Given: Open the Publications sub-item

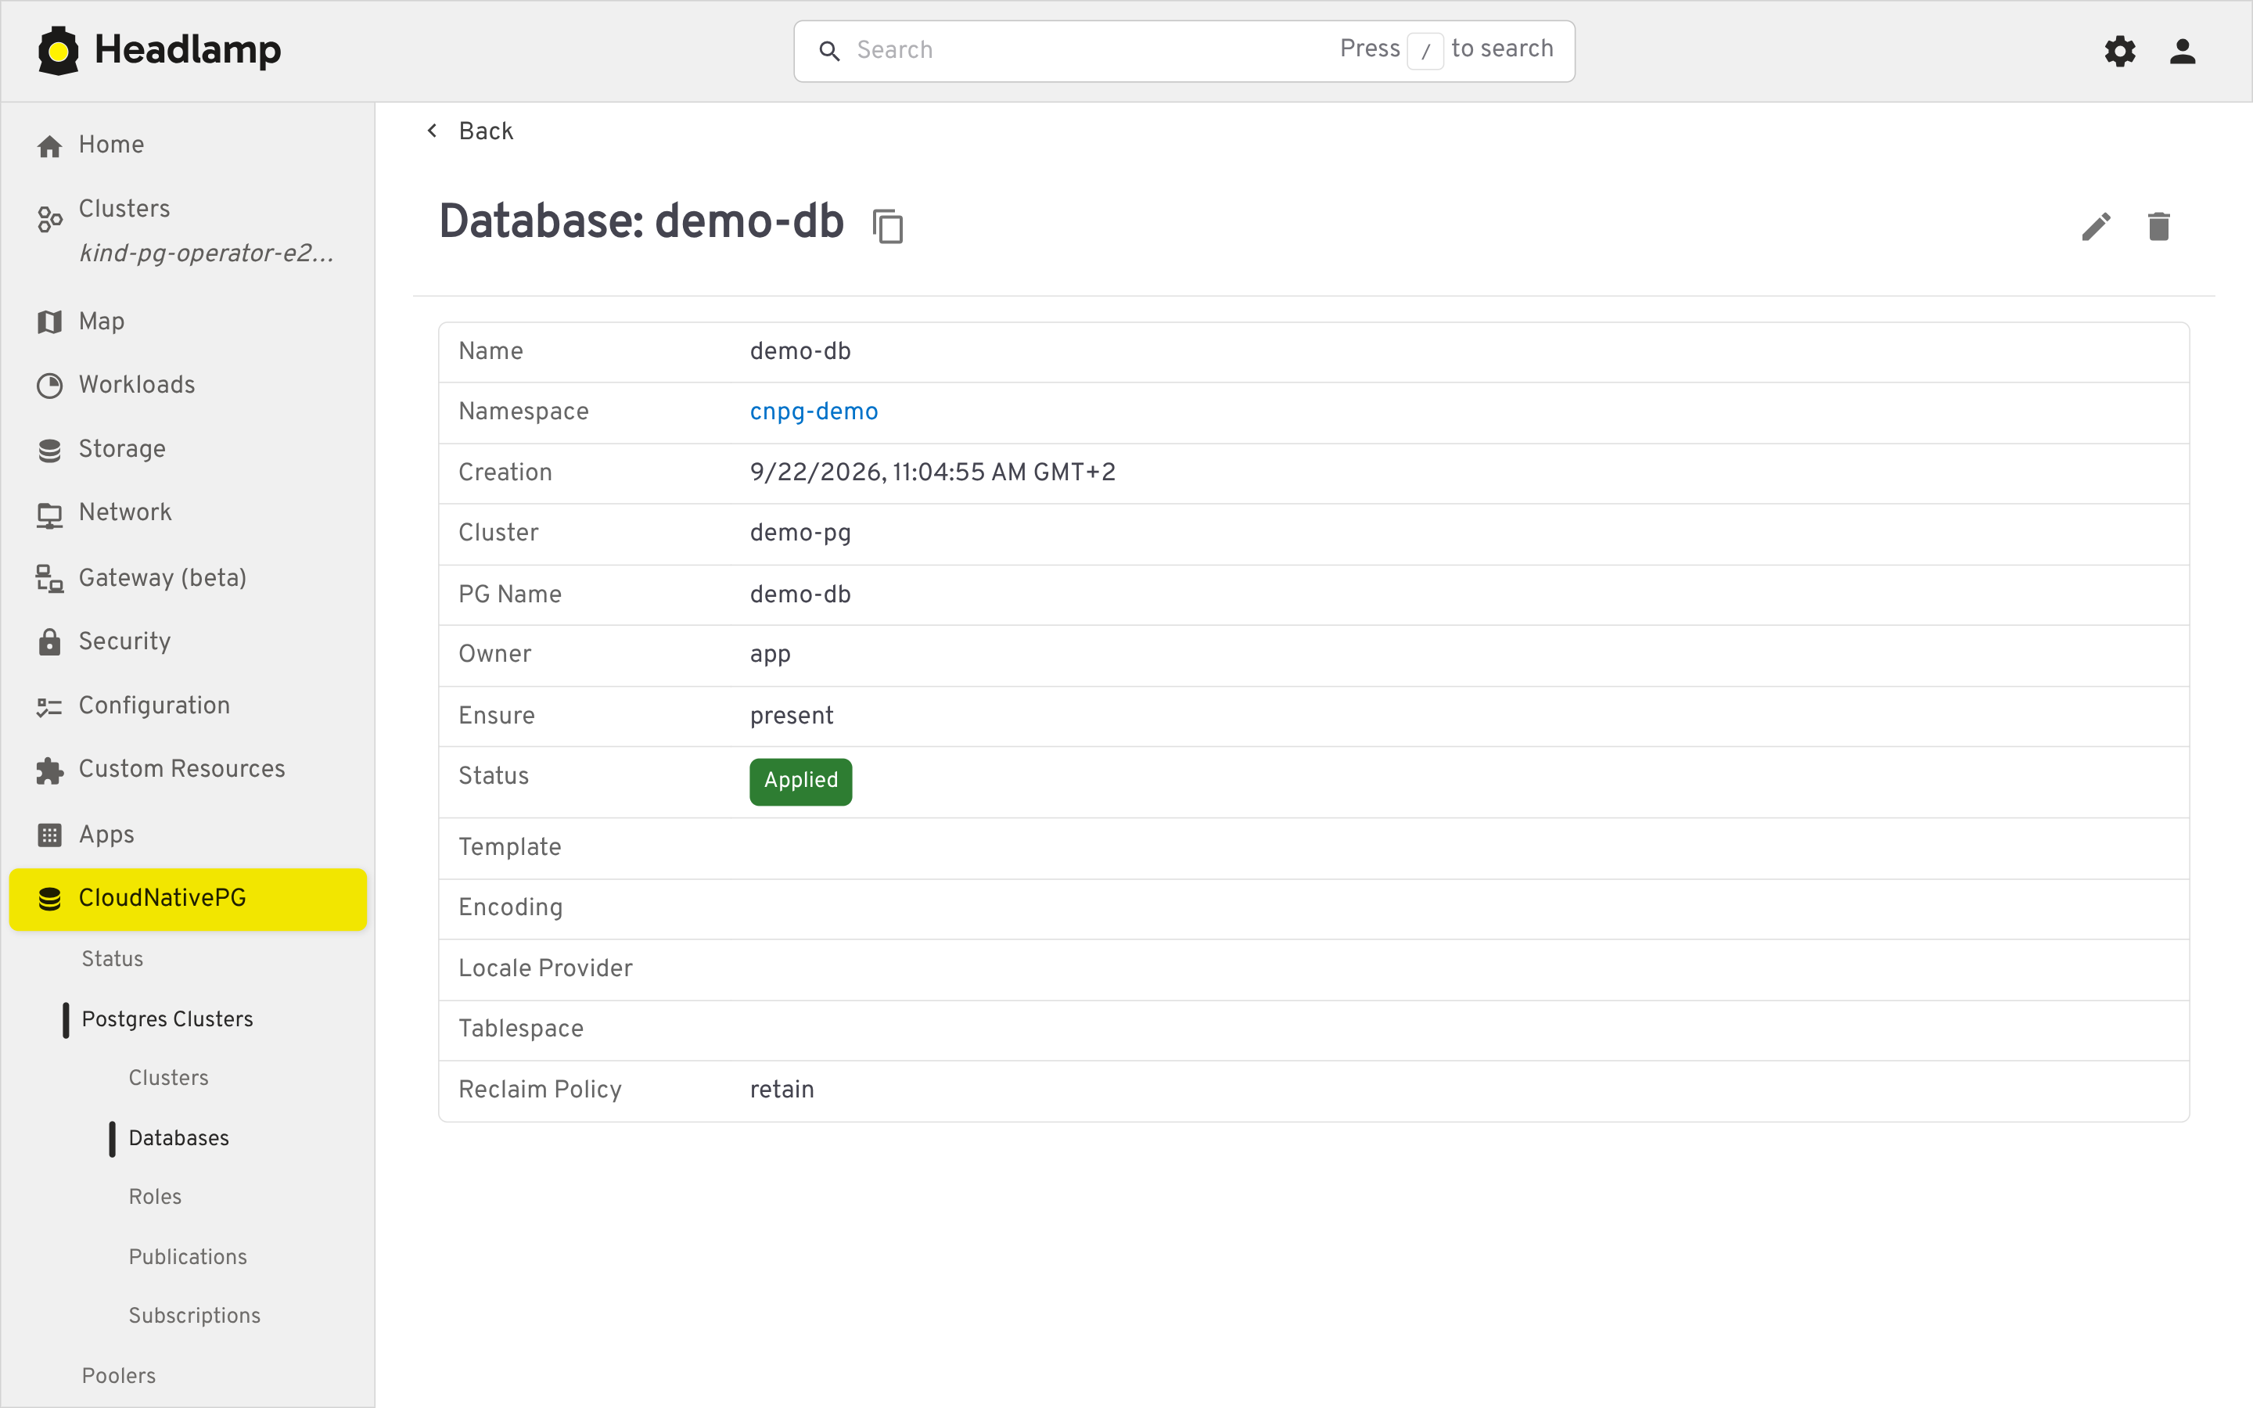Looking at the screenshot, I should [188, 1256].
